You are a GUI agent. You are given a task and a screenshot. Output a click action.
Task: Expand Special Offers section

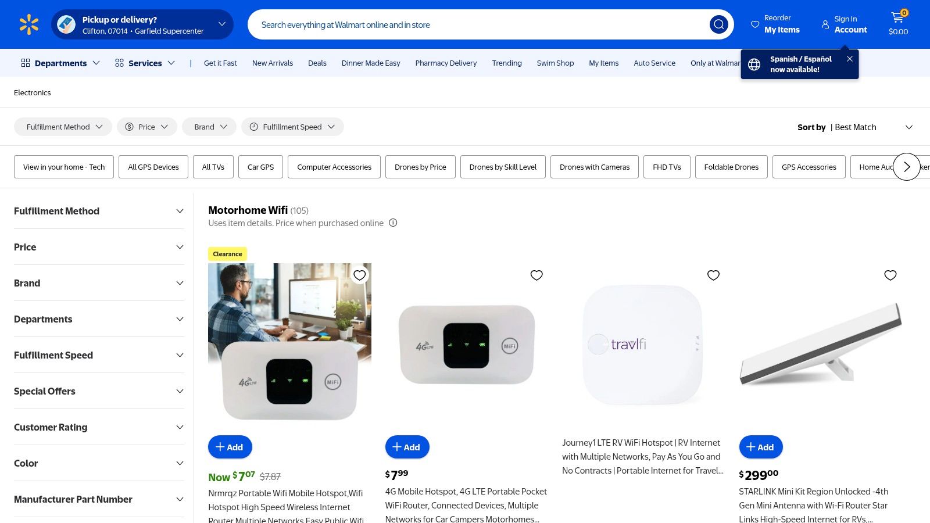[x=99, y=391]
